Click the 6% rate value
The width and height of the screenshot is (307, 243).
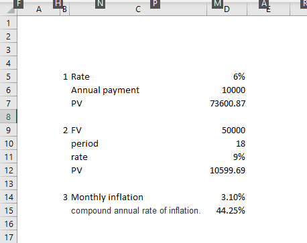[x=239, y=77]
